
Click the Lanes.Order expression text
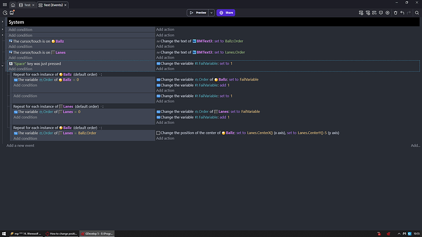point(235,53)
